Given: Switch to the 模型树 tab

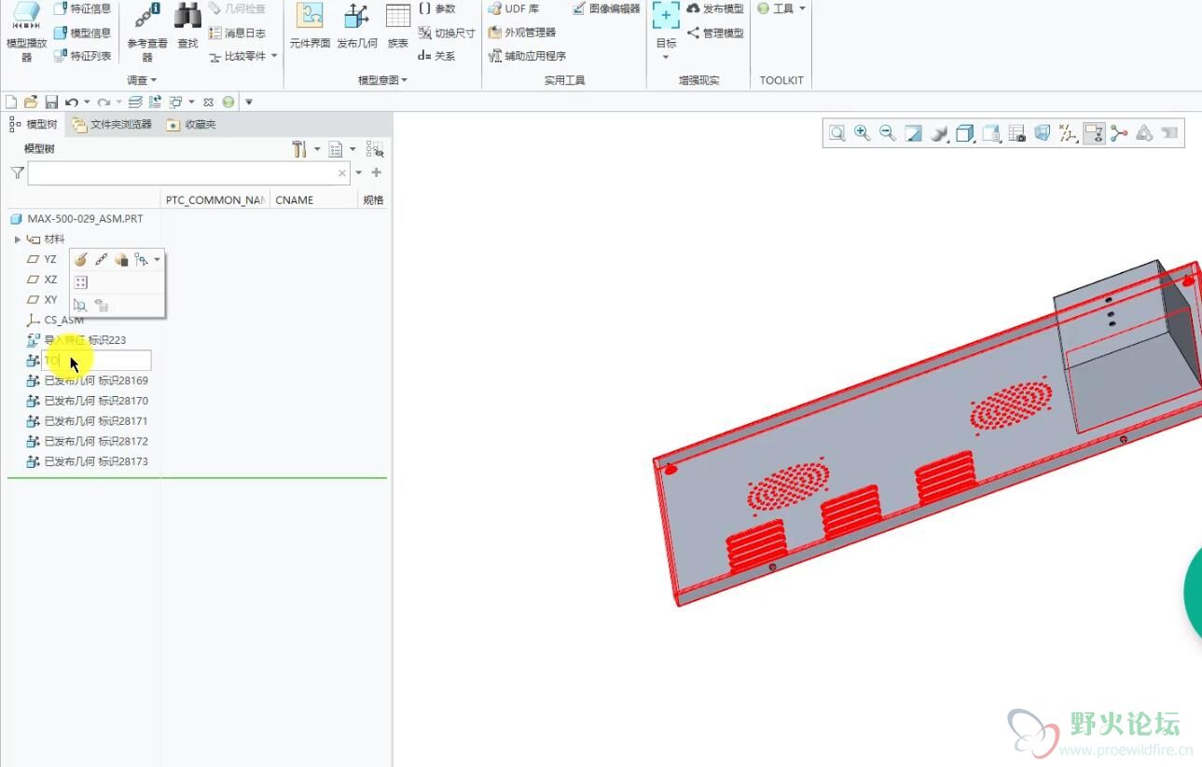Looking at the screenshot, I should tap(34, 124).
